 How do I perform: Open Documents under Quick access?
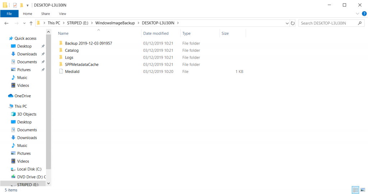(x=27, y=62)
